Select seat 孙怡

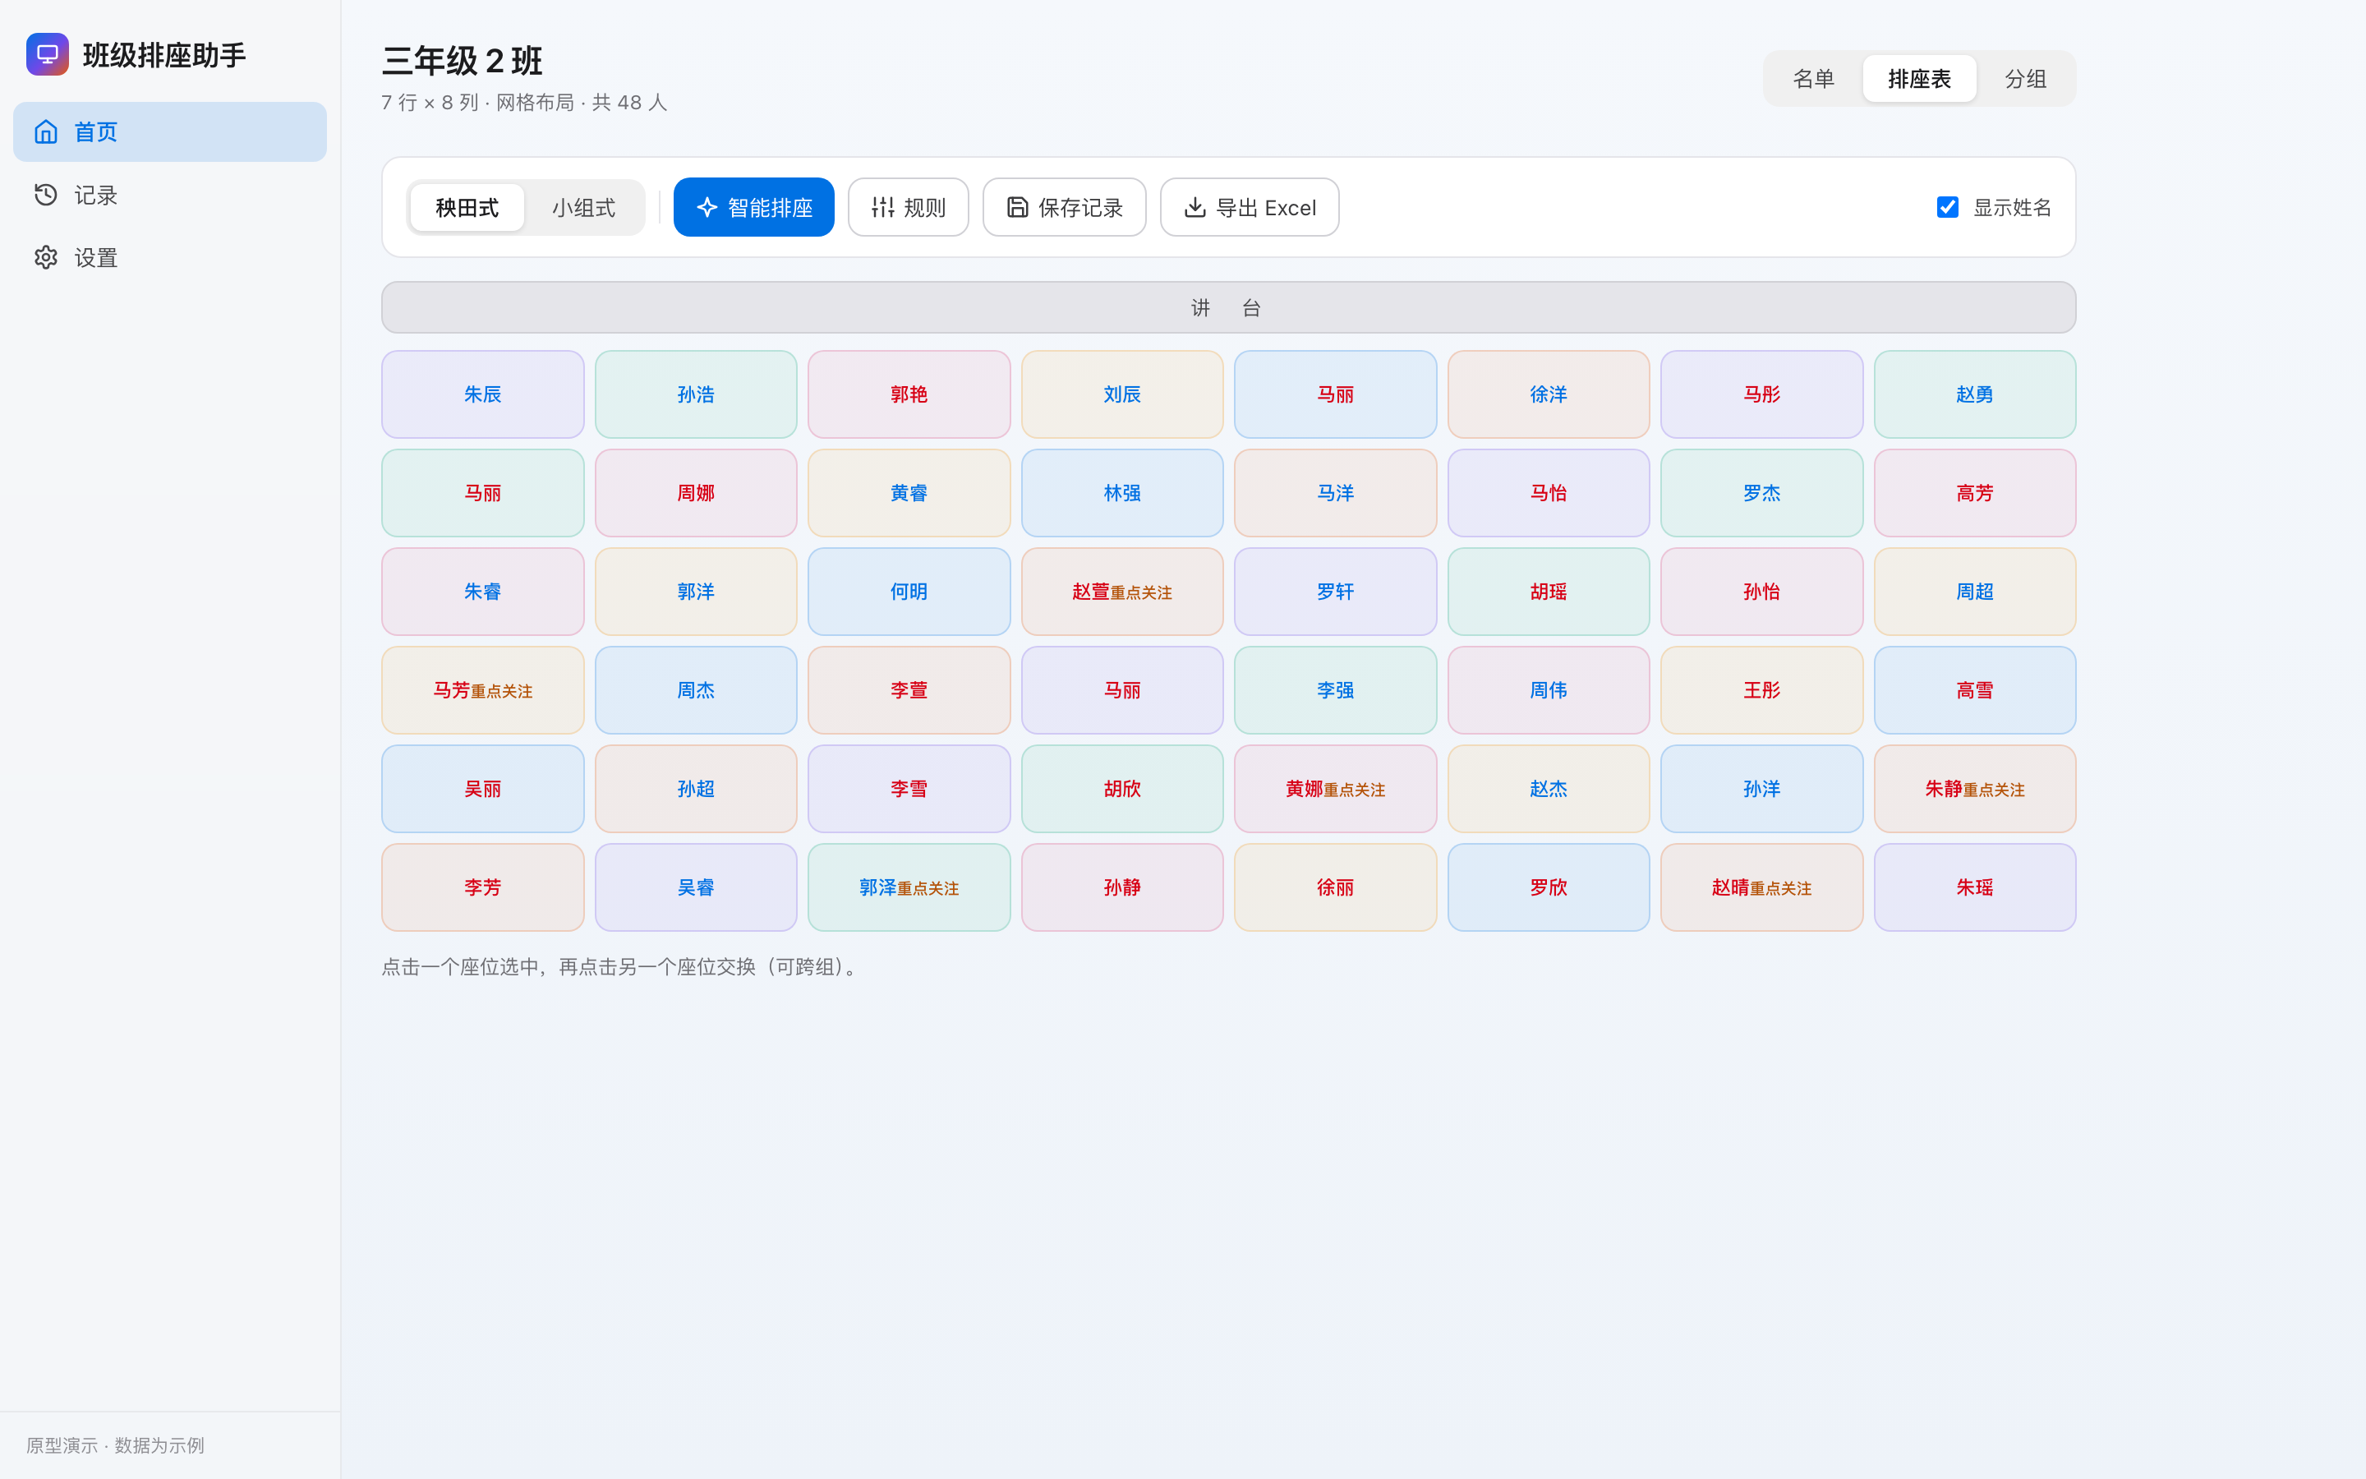(1762, 592)
